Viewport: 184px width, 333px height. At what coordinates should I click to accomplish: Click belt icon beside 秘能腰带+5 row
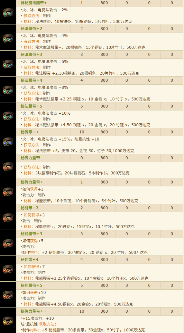(x=8, y=295)
